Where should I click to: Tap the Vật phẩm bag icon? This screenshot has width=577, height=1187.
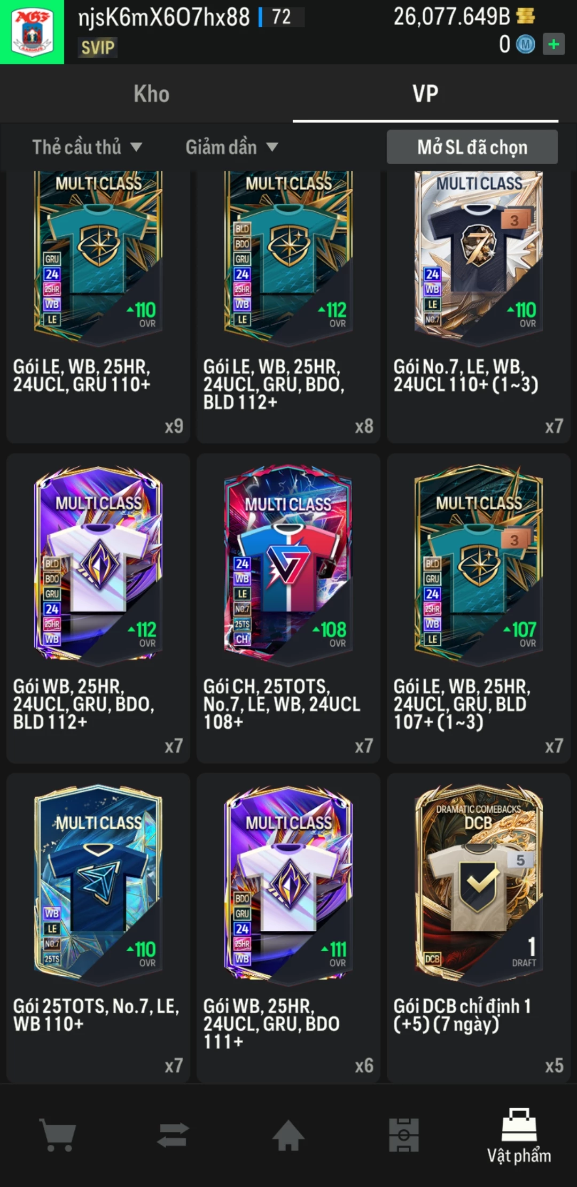(x=519, y=1124)
